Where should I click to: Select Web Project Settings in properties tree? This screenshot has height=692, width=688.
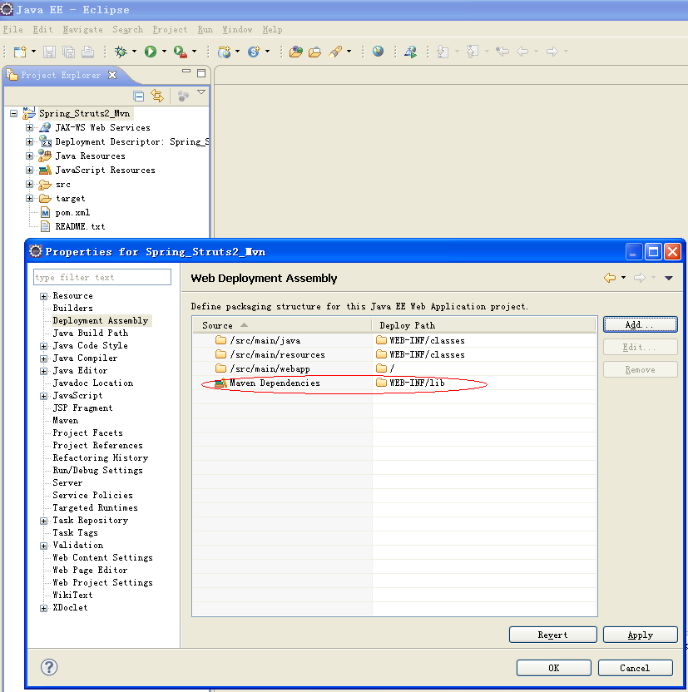pyautogui.click(x=103, y=582)
